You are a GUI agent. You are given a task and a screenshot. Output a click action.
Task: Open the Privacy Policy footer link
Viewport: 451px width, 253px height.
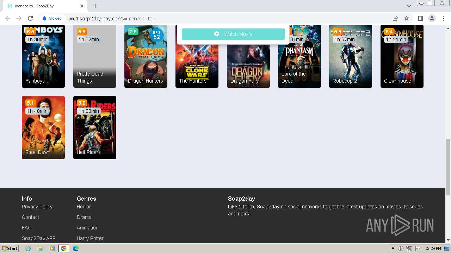pyautogui.click(x=37, y=207)
